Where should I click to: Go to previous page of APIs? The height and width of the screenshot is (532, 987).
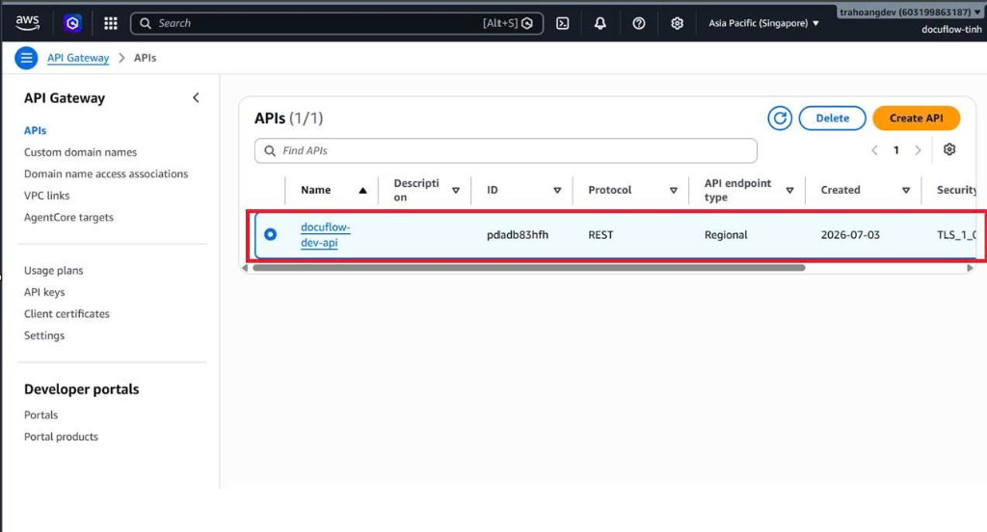874,149
